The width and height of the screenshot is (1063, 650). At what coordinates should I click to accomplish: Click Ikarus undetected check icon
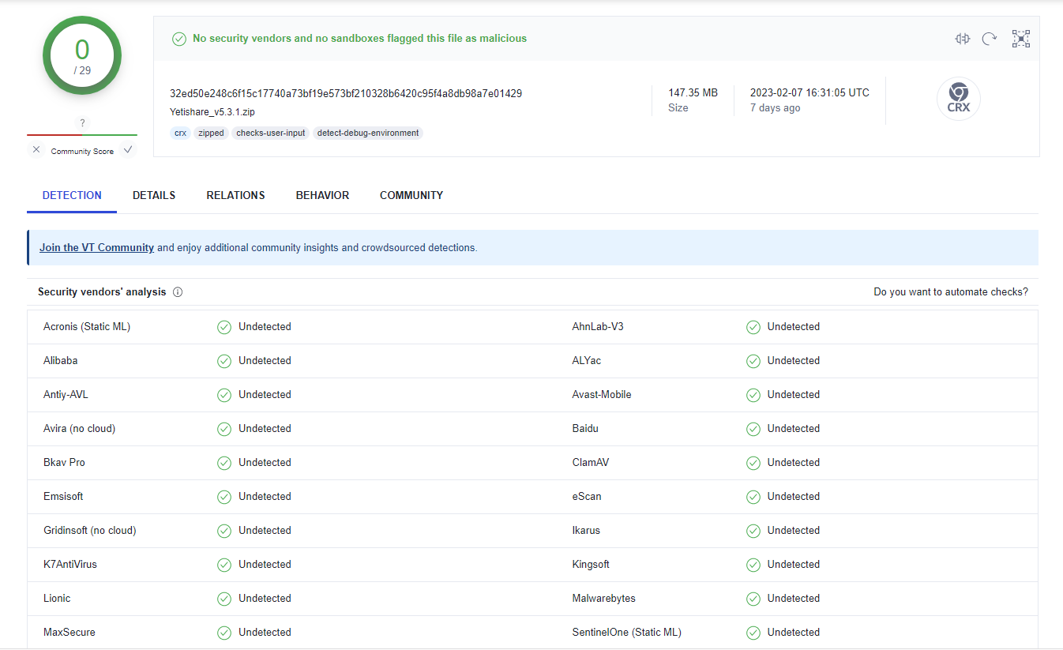pos(753,531)
